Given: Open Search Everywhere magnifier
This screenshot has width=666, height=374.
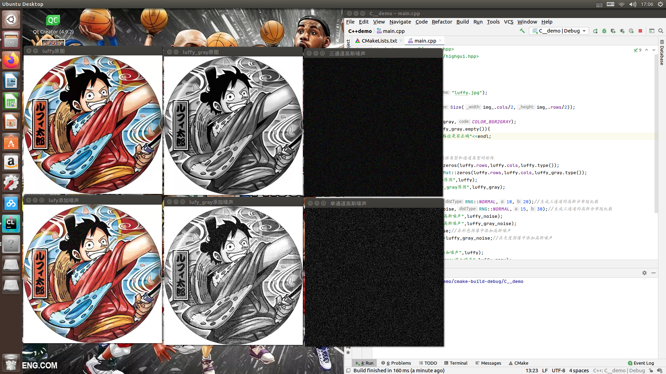Looking at the screenshot, I should tap(661, 31).
